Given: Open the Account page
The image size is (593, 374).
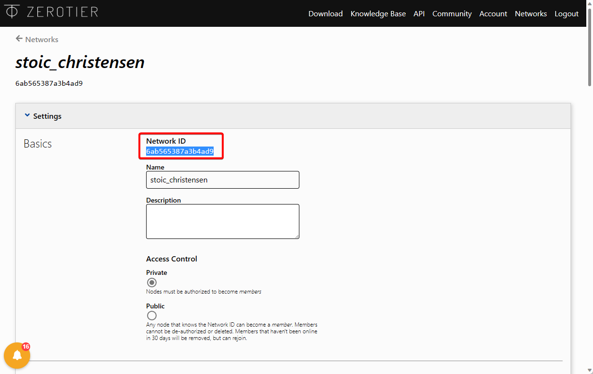Looking at the screenshot, I should point(493,13).
